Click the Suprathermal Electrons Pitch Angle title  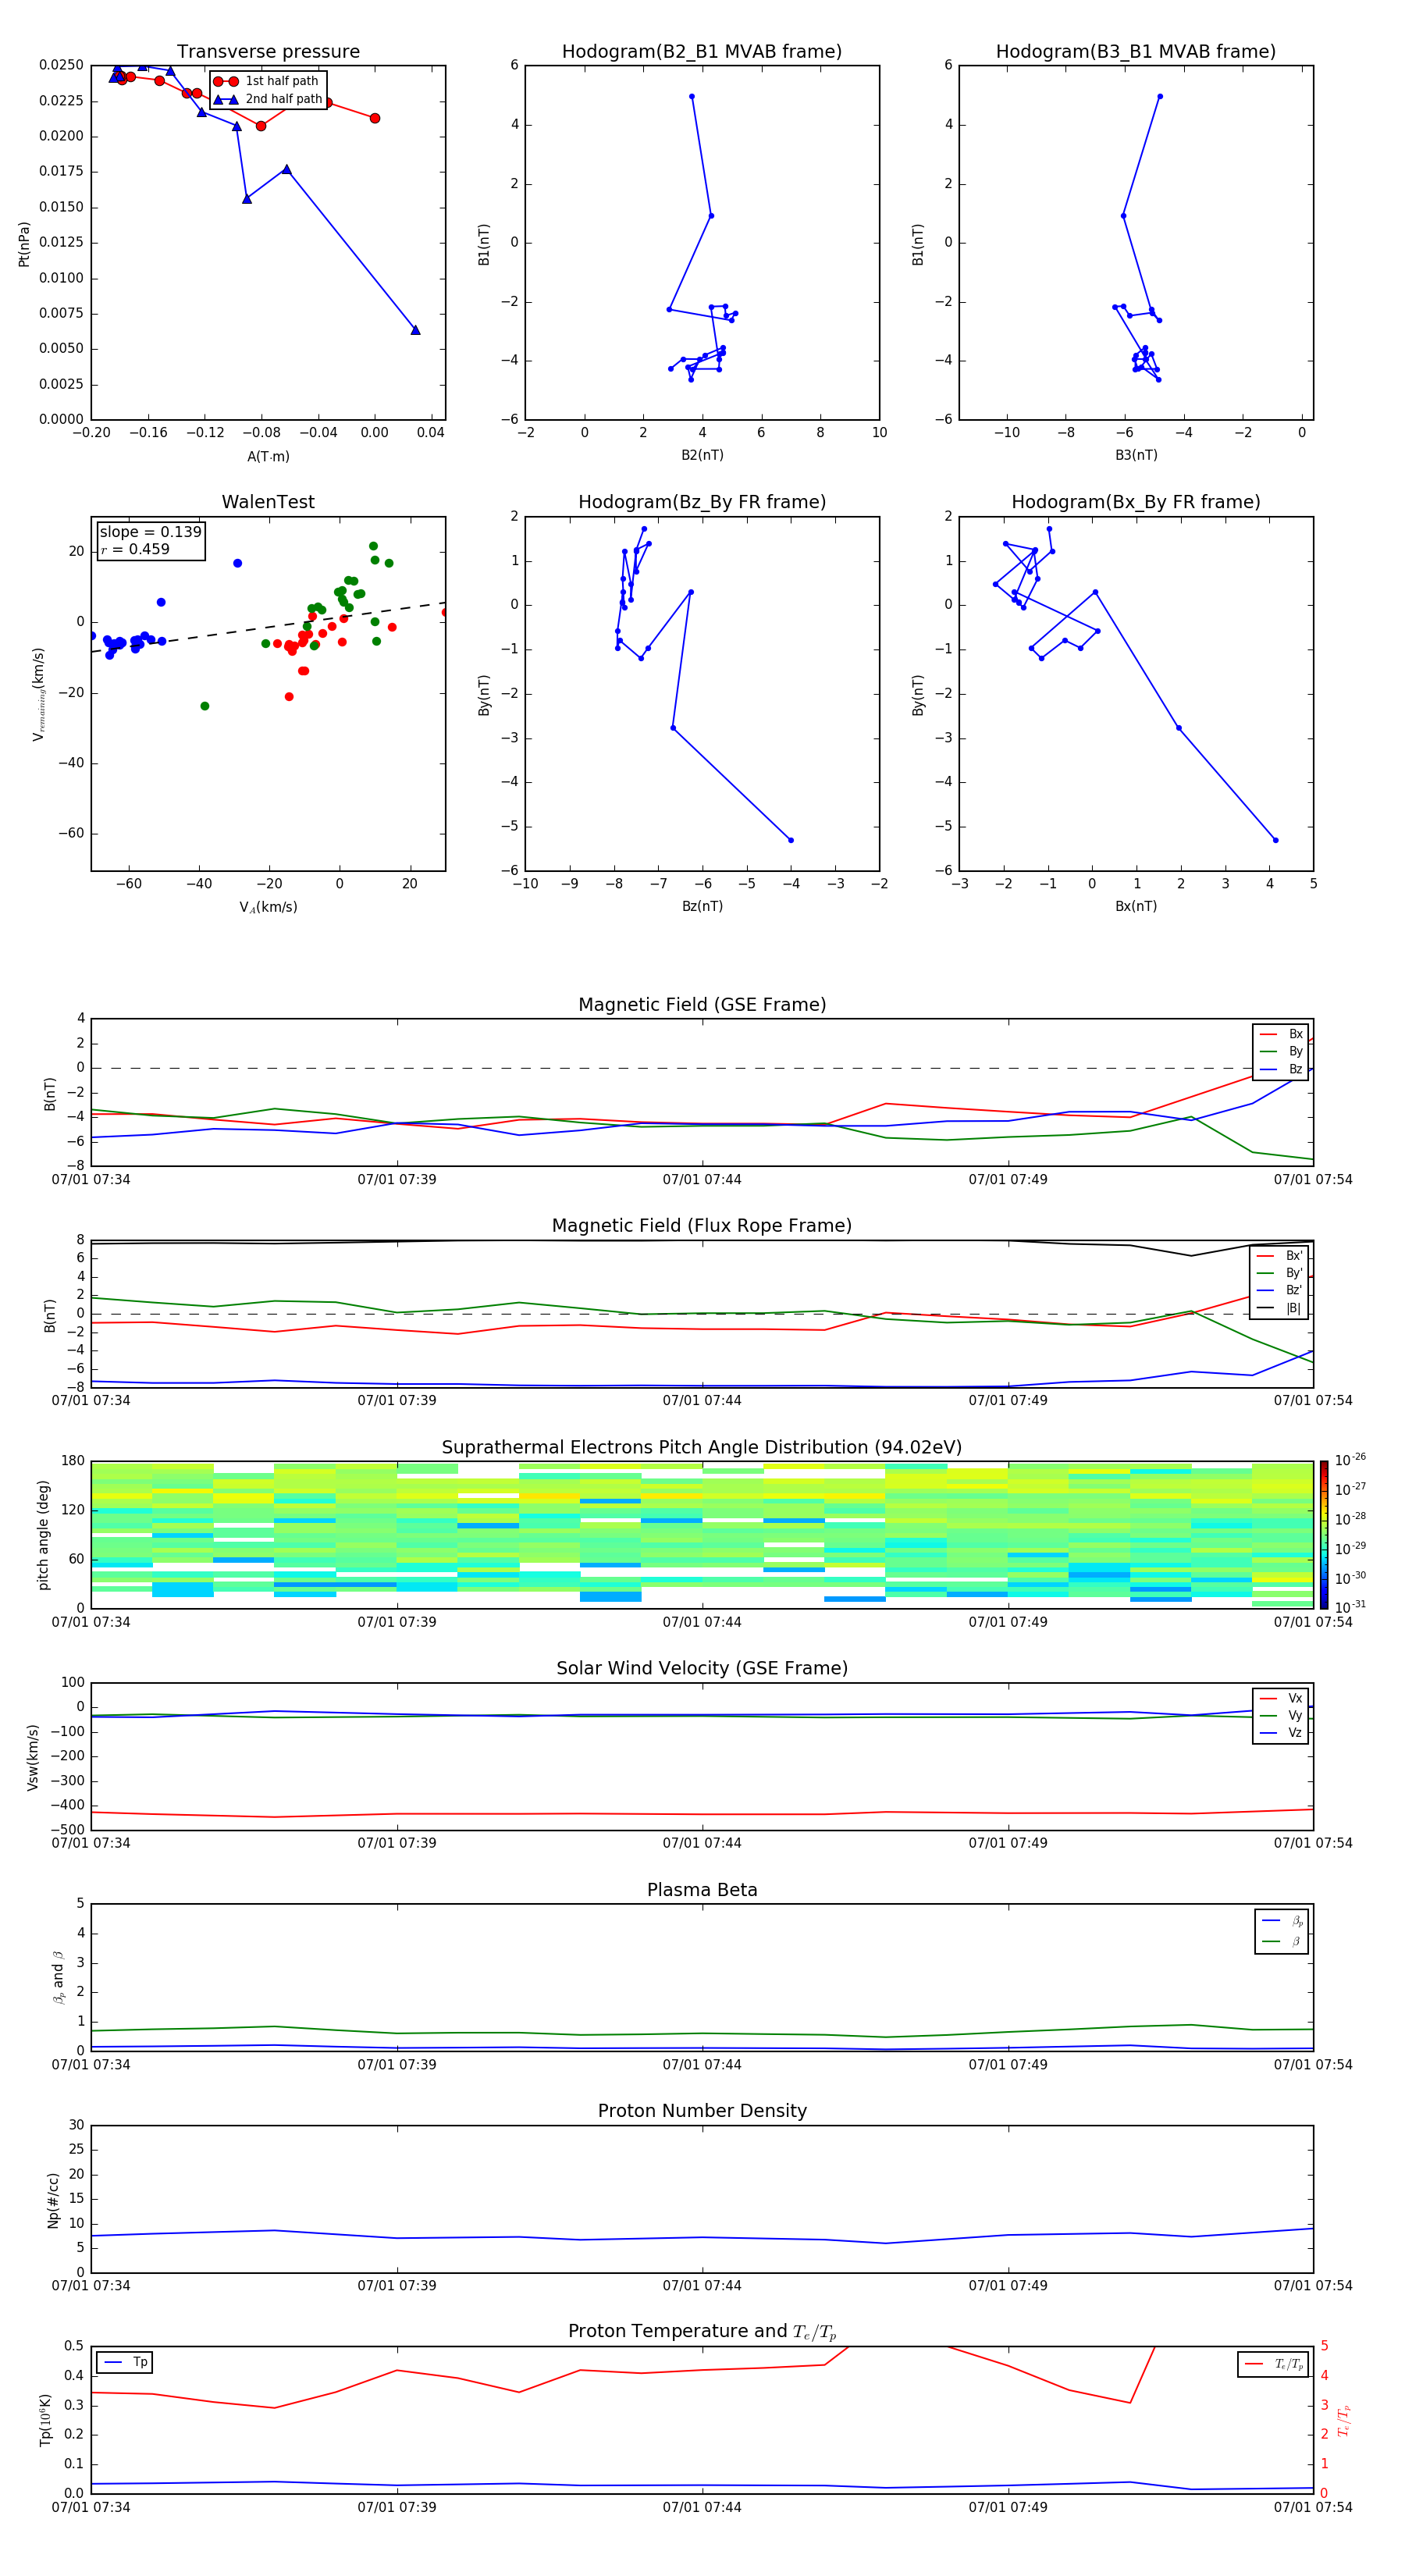point(702,1447)
